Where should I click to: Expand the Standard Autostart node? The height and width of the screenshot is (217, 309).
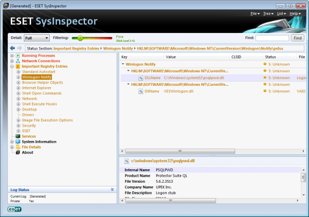click(18, 72)
